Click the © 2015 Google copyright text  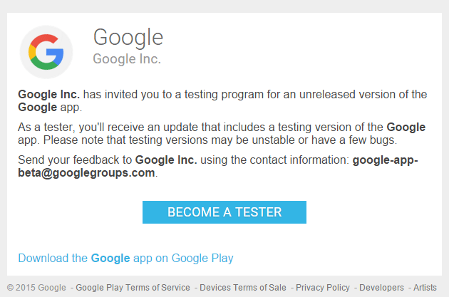click(36, 288)
